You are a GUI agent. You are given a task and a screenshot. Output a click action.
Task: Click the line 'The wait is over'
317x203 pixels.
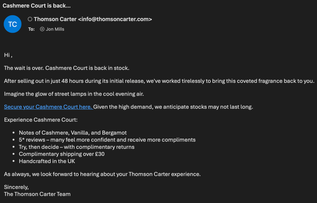pos(67,68)
